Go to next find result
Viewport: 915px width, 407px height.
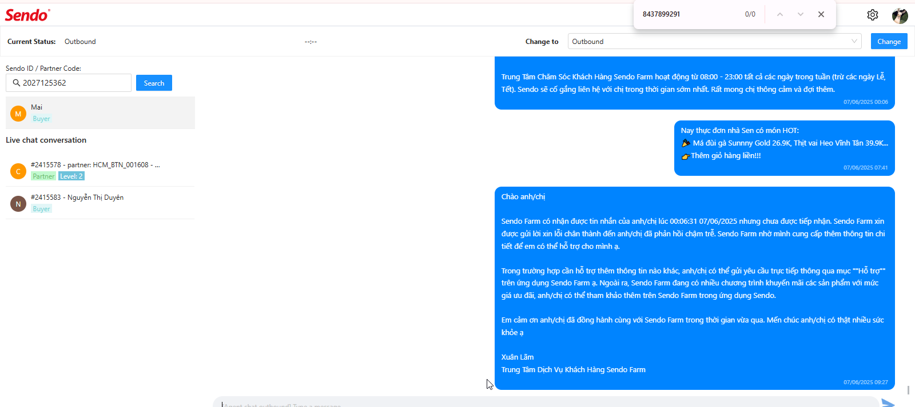tap(800, 14)
